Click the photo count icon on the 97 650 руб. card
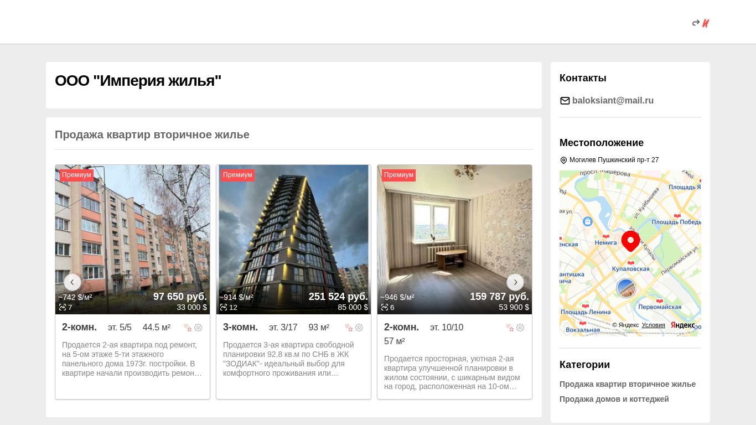Screen dimensions: 756x425 coord(63,307)
